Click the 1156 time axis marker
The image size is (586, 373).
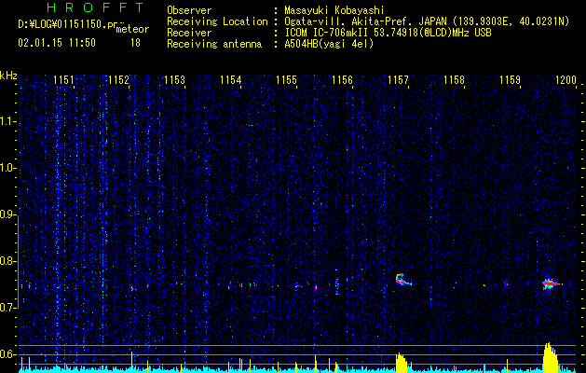coord(342,79)
